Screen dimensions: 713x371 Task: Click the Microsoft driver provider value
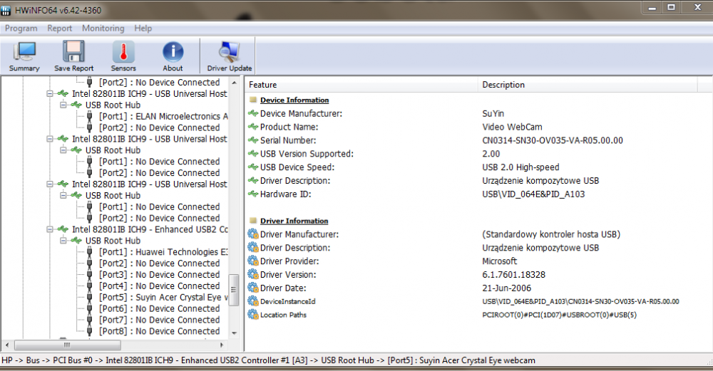[499, 261]
